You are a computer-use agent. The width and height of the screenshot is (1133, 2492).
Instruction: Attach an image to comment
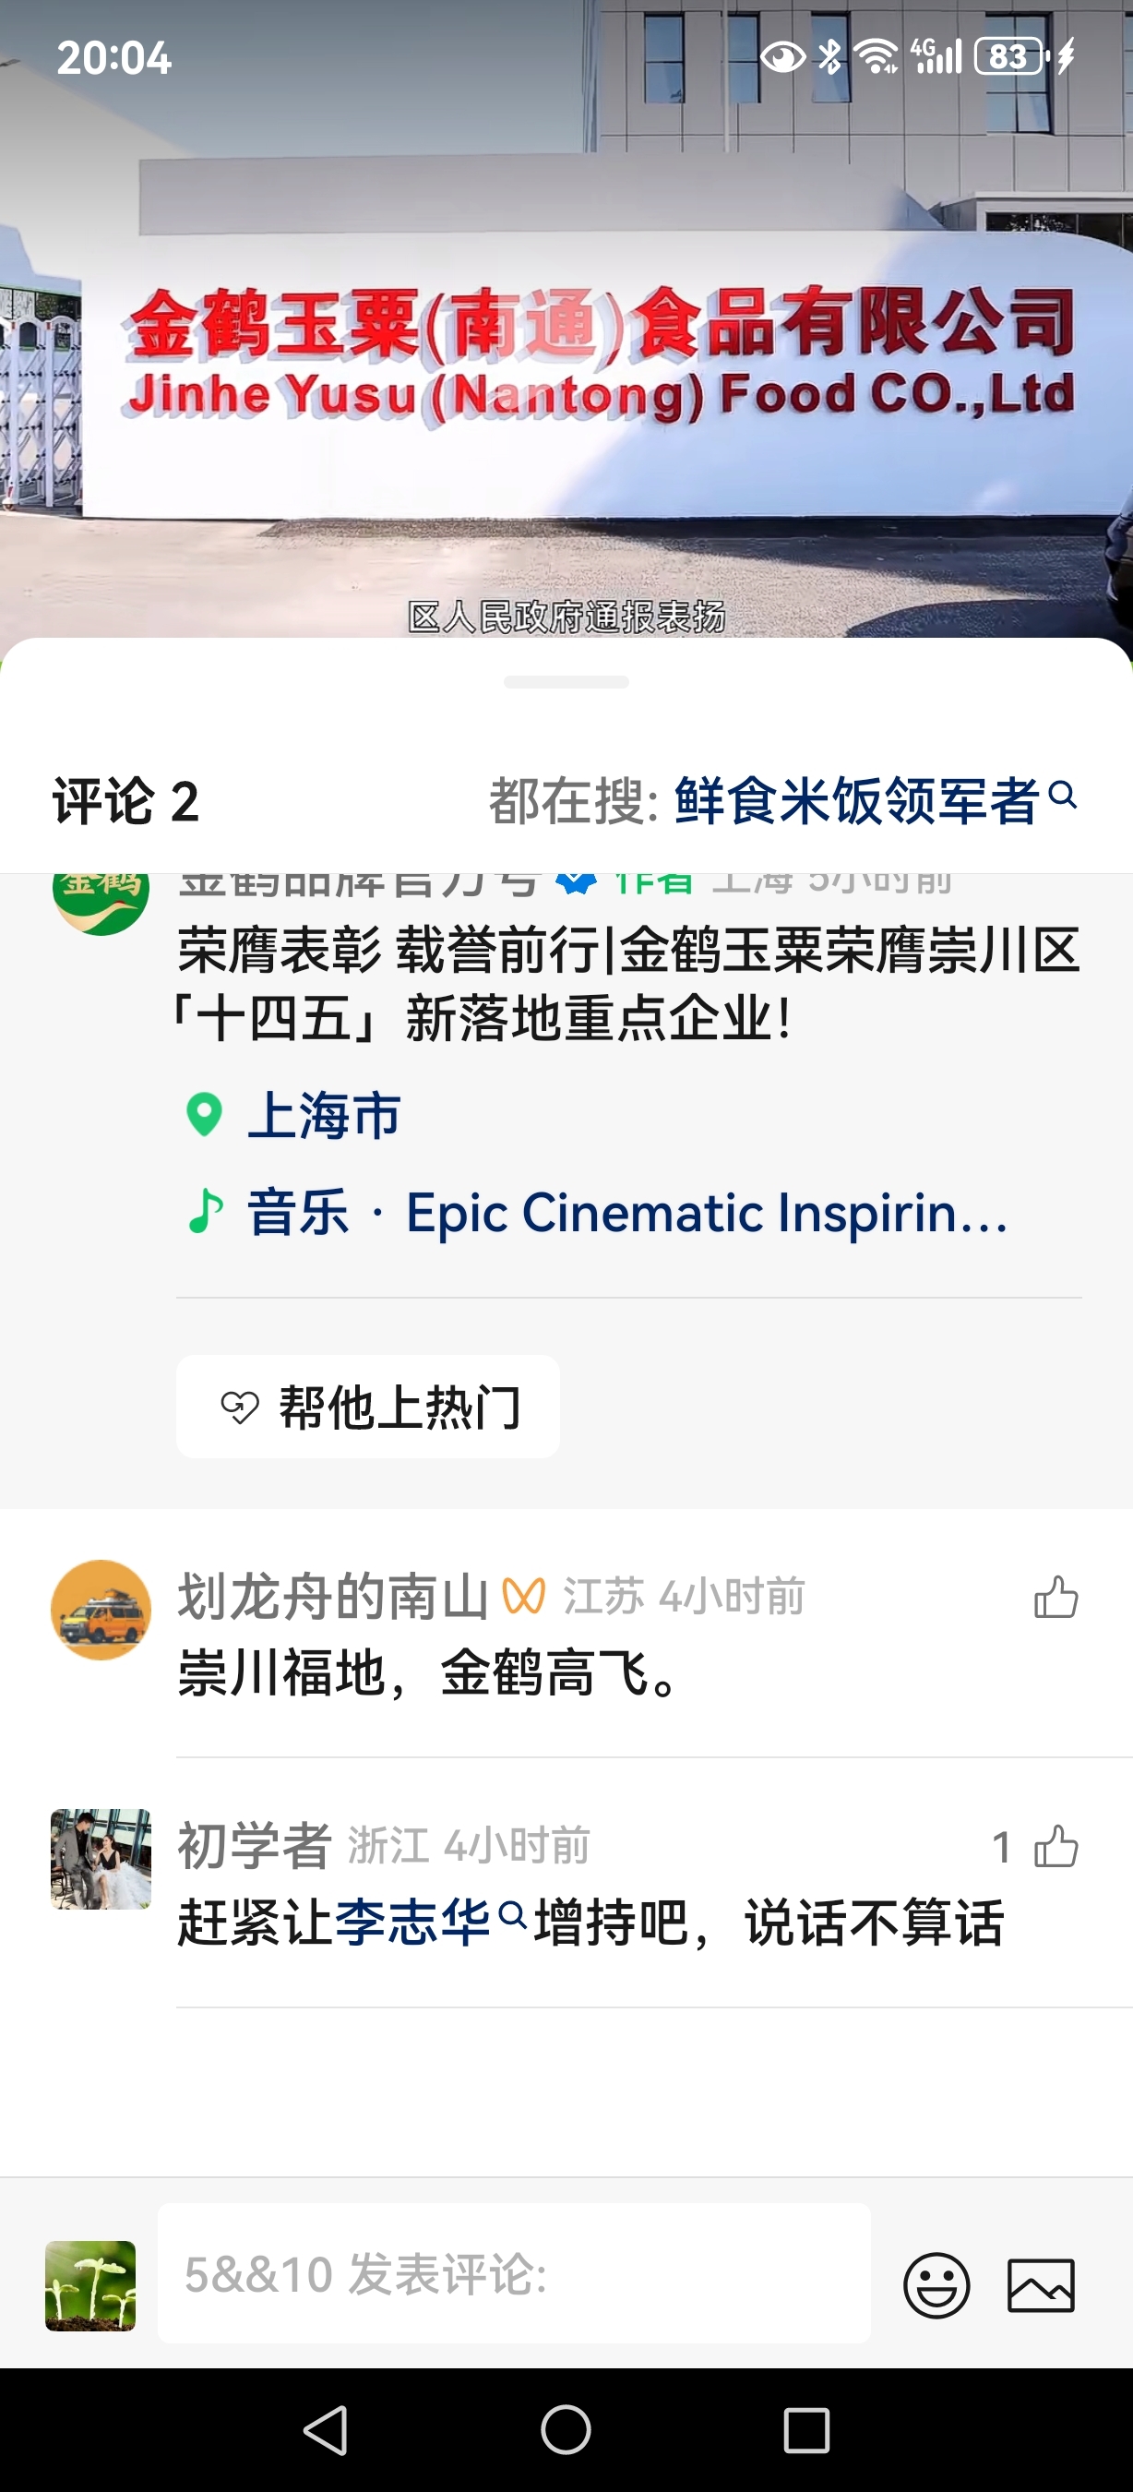click(1040, 2285)
